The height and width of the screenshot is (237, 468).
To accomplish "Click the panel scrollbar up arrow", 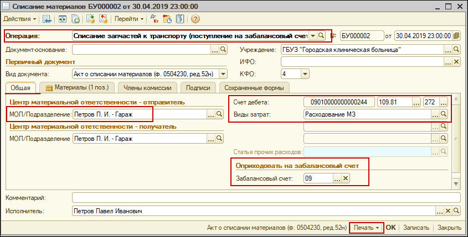I will 456,99.
